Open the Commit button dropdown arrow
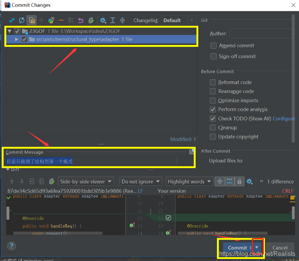 [x=257, y=247]
